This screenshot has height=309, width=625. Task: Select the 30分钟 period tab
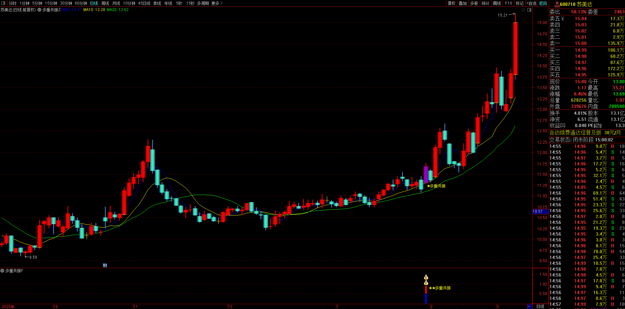[66, 3]
